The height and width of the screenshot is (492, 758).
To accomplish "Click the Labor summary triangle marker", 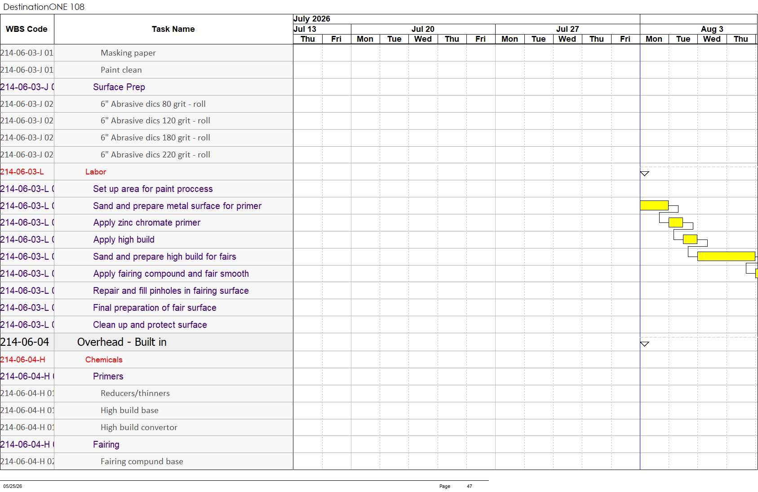I will coord(644,174).
